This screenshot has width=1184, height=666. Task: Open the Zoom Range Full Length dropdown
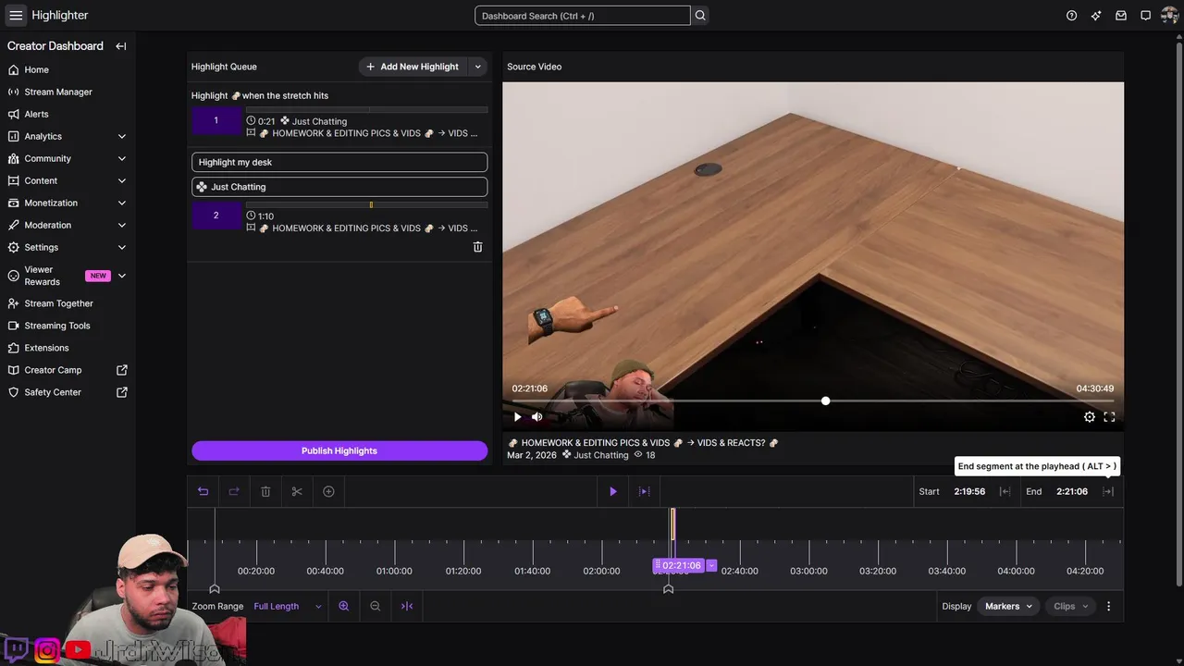click(x=288, y=606)
